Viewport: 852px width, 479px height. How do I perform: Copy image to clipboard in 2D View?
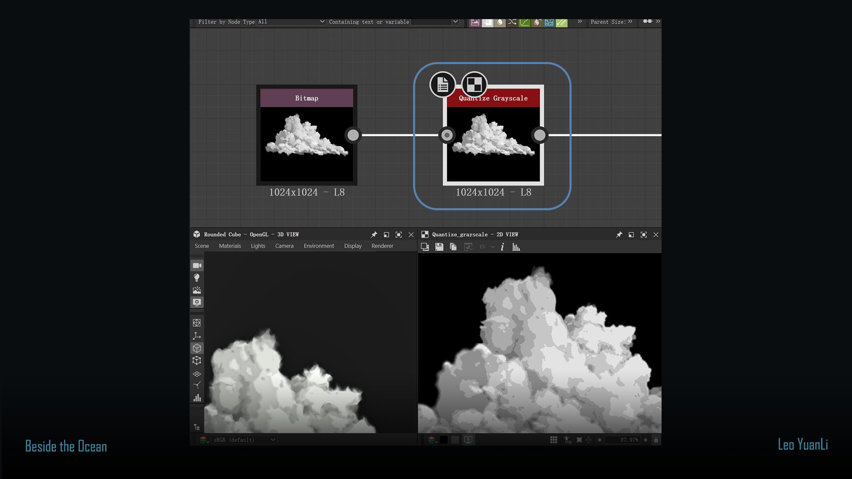[453, 247]
